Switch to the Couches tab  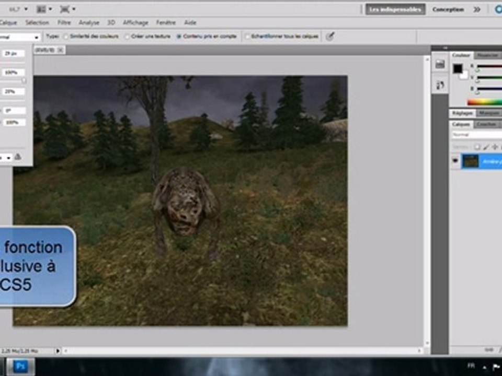[x=486, y=124]
